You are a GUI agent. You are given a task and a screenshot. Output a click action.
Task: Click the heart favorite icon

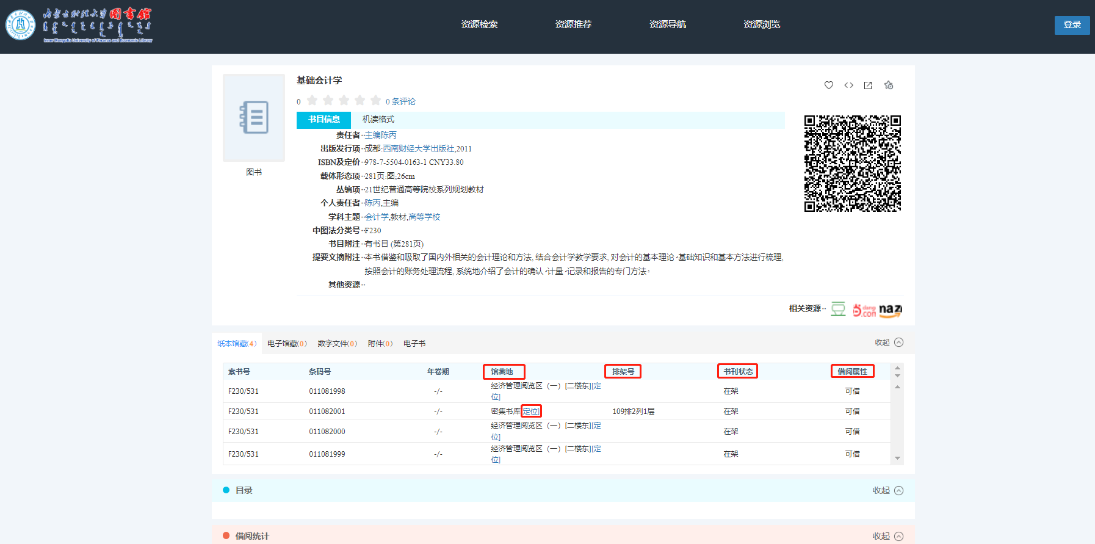pyautogui.click(x=828, y=85)
